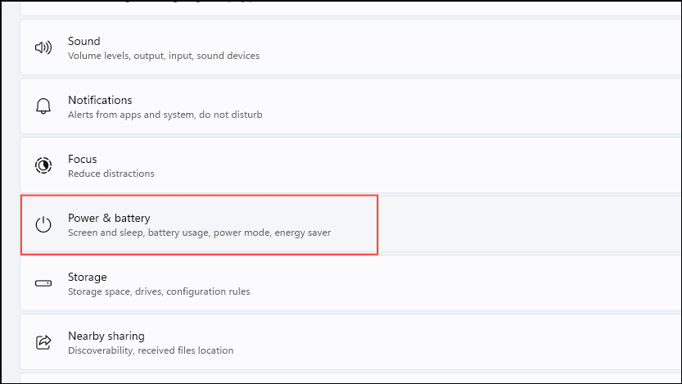Open Nearby sharing settings
Image resolution: width=682 pixels, height=384 pixels.
(x=350, y=342)
